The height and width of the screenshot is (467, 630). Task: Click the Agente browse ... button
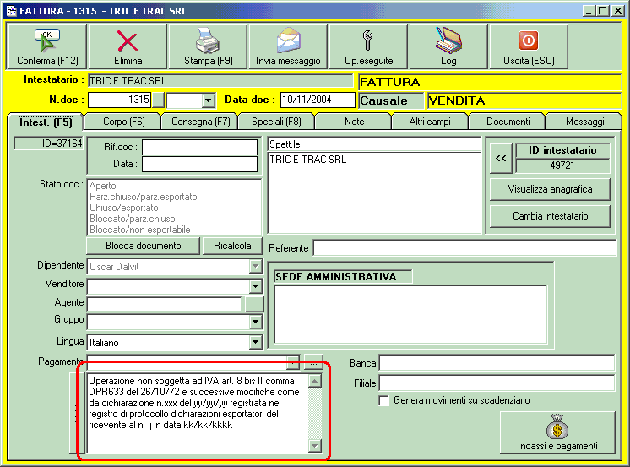pyautogui.click(x=254, y=305)
